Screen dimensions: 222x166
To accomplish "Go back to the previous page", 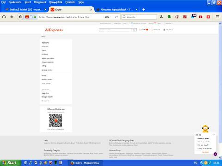I will click(20, 17).
